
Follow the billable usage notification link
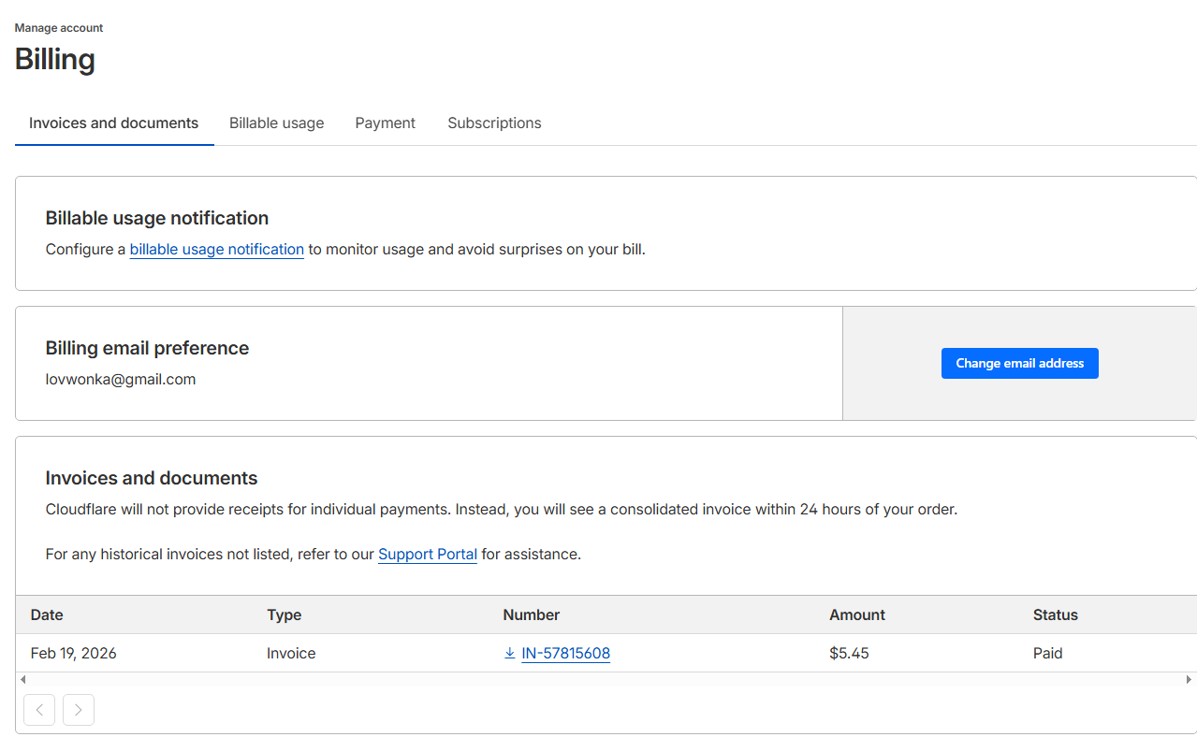tap(216, 250)
